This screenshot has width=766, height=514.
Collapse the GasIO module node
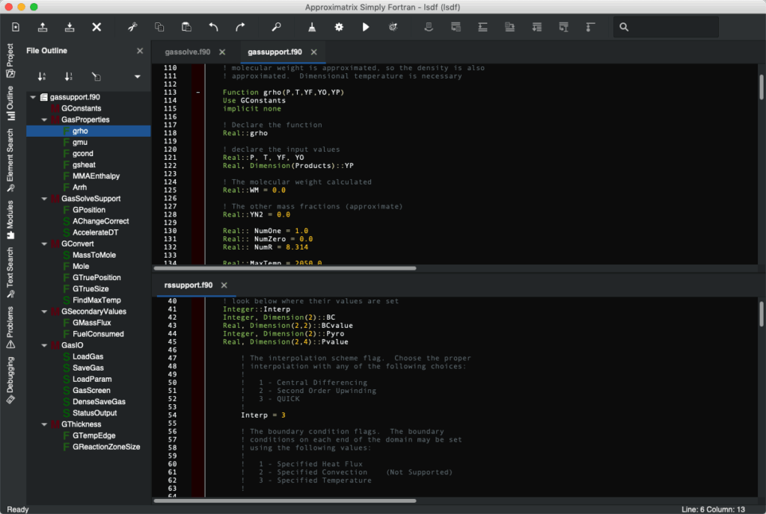[x=44, y=345]
